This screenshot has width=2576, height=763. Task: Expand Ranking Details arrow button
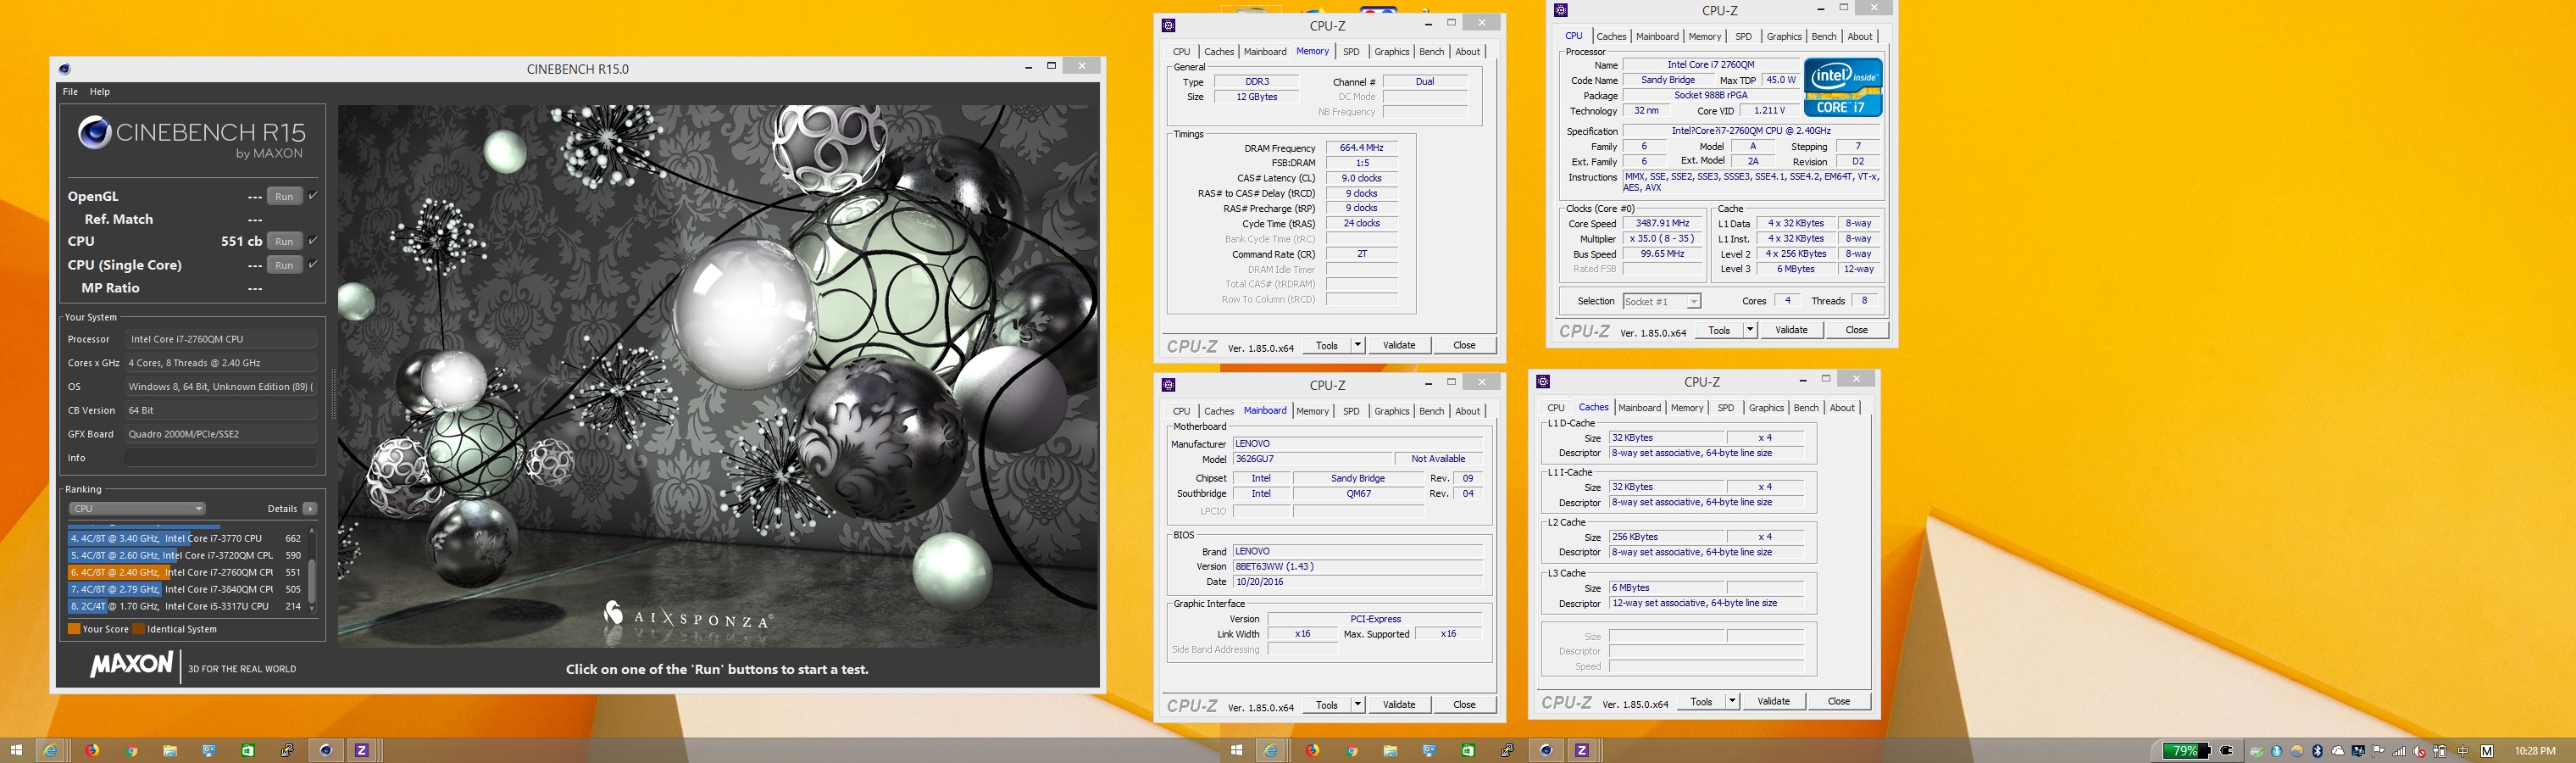[x=310, y=509]
